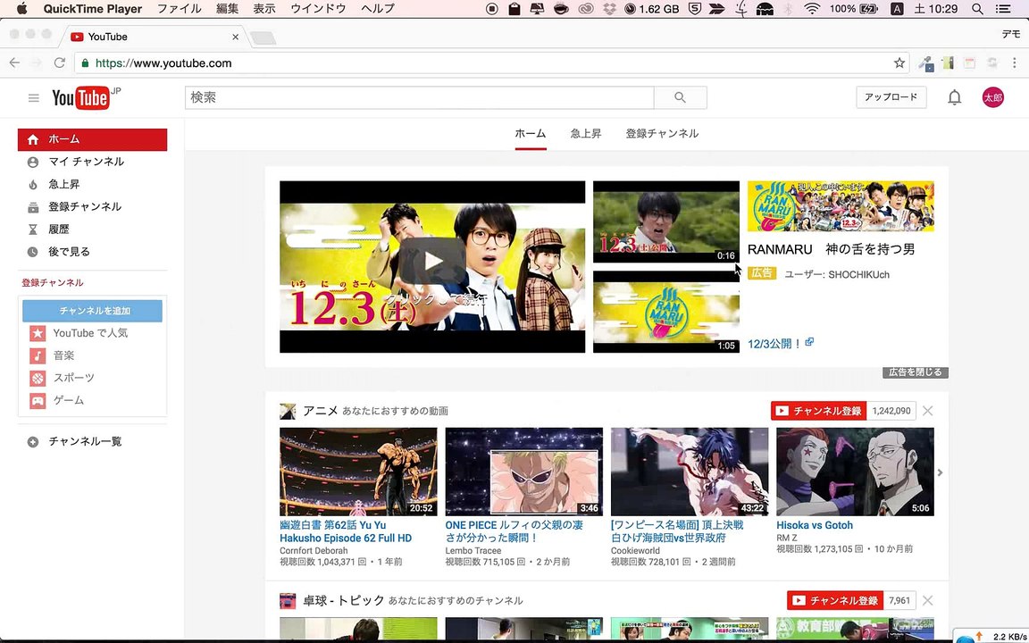1029x643 pixels.
Task: Click the Cornfort Deborah channel name
Action: click(314, 550)
